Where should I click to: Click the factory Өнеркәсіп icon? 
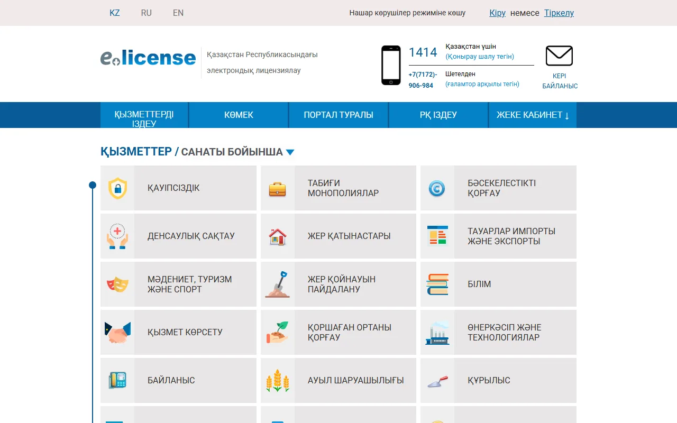[437, 333]
